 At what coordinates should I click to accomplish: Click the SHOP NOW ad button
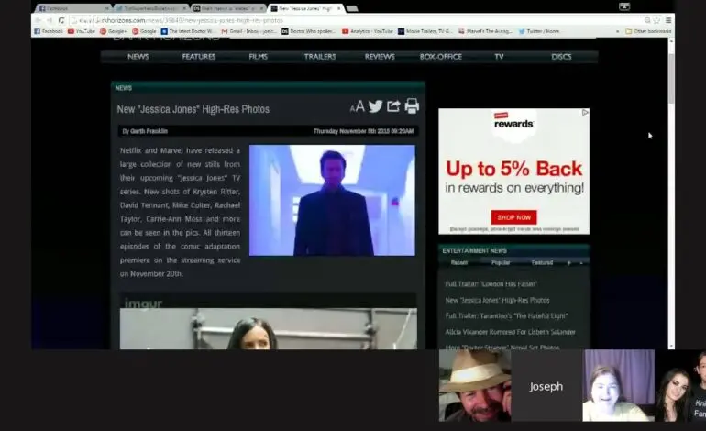click(x=513, y=217)
